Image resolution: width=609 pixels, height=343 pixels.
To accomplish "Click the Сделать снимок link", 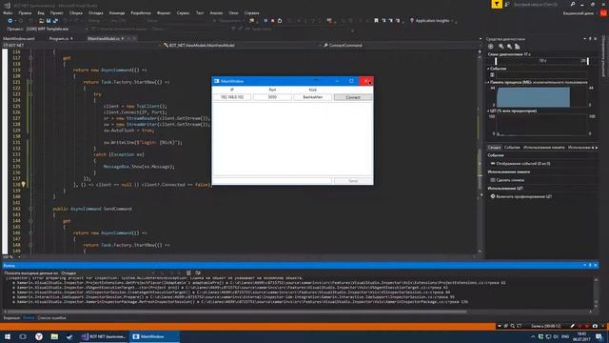I will pos(510,180).
